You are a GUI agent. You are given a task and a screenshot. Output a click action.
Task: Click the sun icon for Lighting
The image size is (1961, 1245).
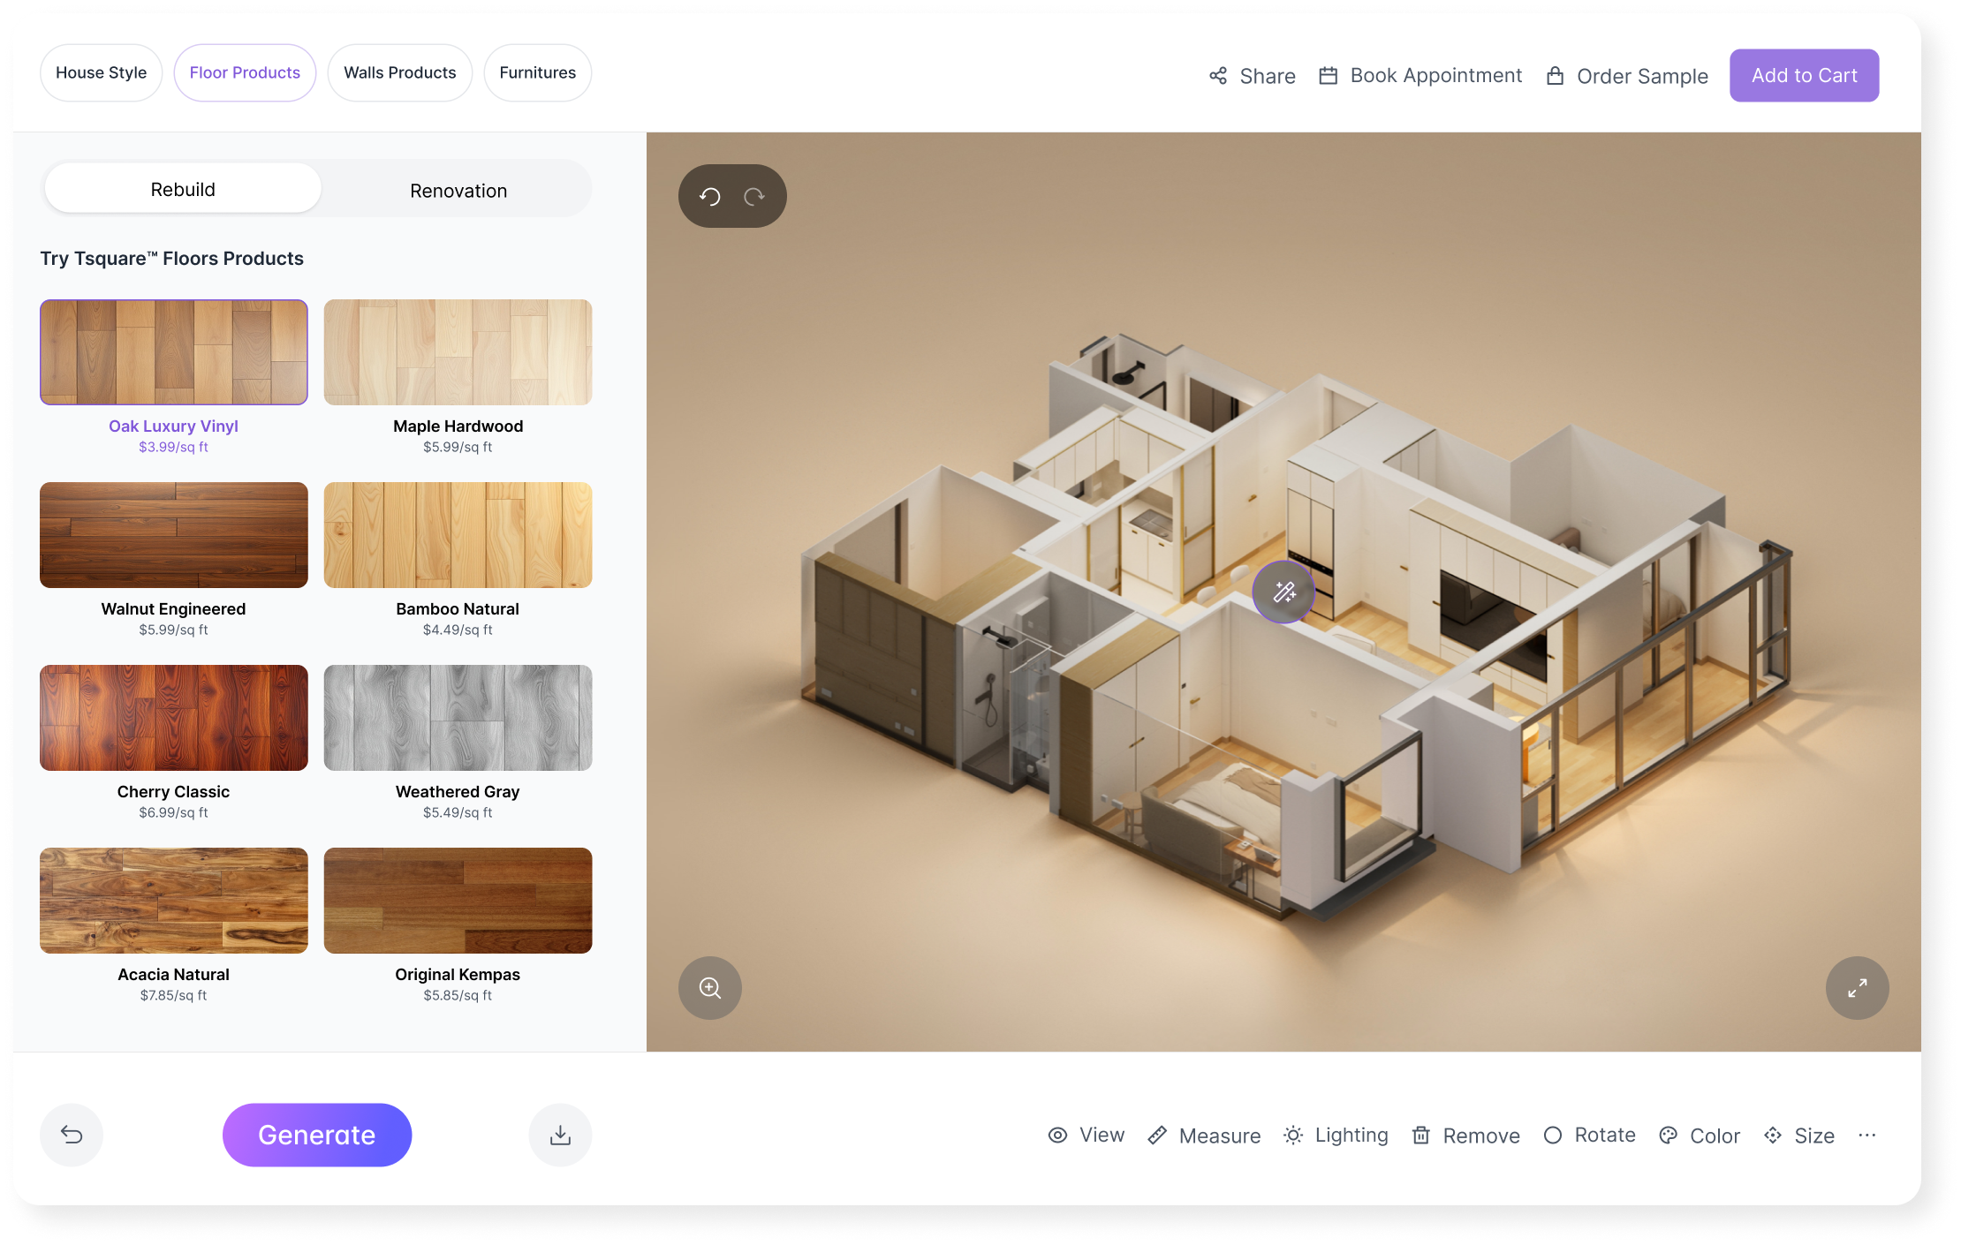click(x=1293, y=1136)
